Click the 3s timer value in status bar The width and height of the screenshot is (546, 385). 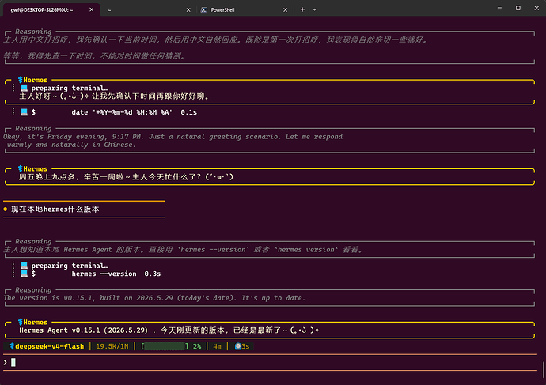click(245, 346)
